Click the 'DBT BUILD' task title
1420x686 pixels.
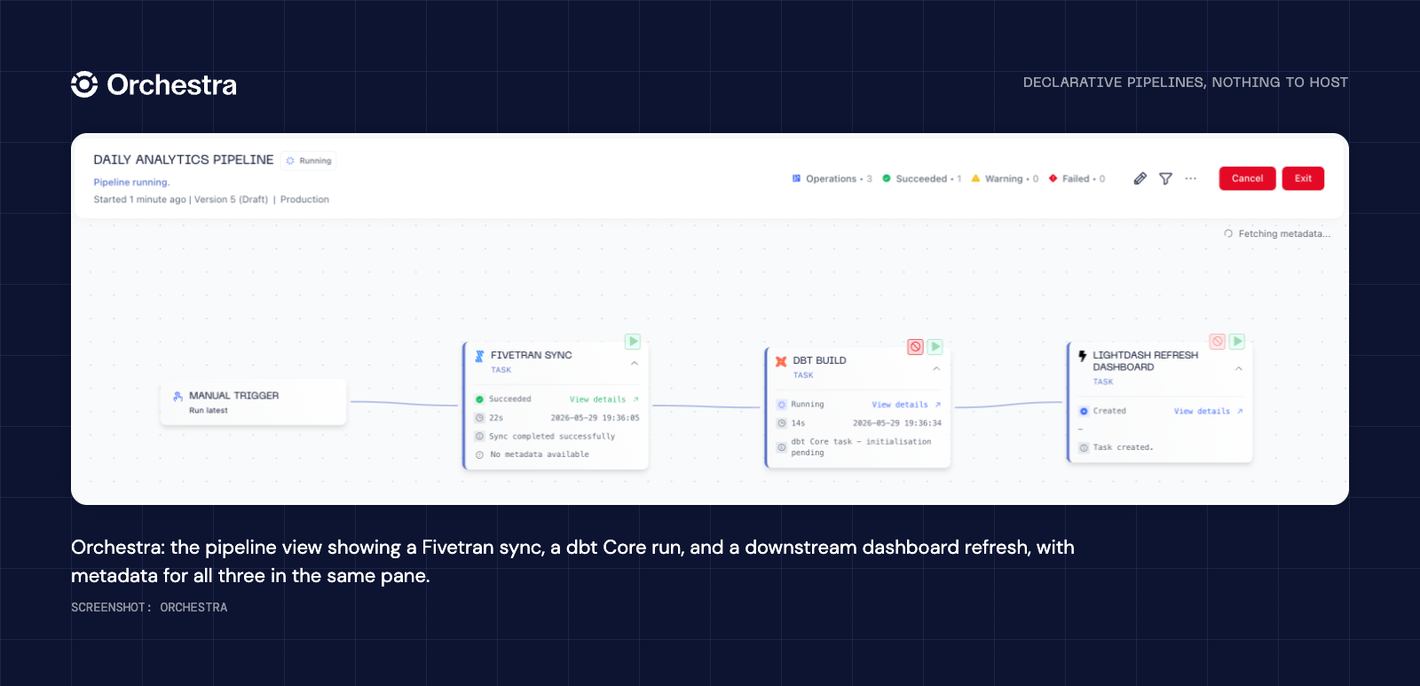click(819, 360)
